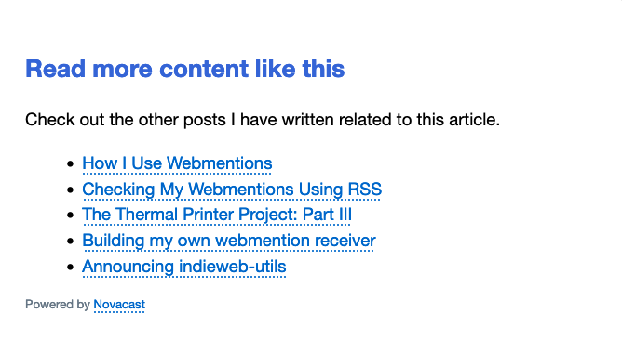Click the Powered by footer text

coord(58,305)
